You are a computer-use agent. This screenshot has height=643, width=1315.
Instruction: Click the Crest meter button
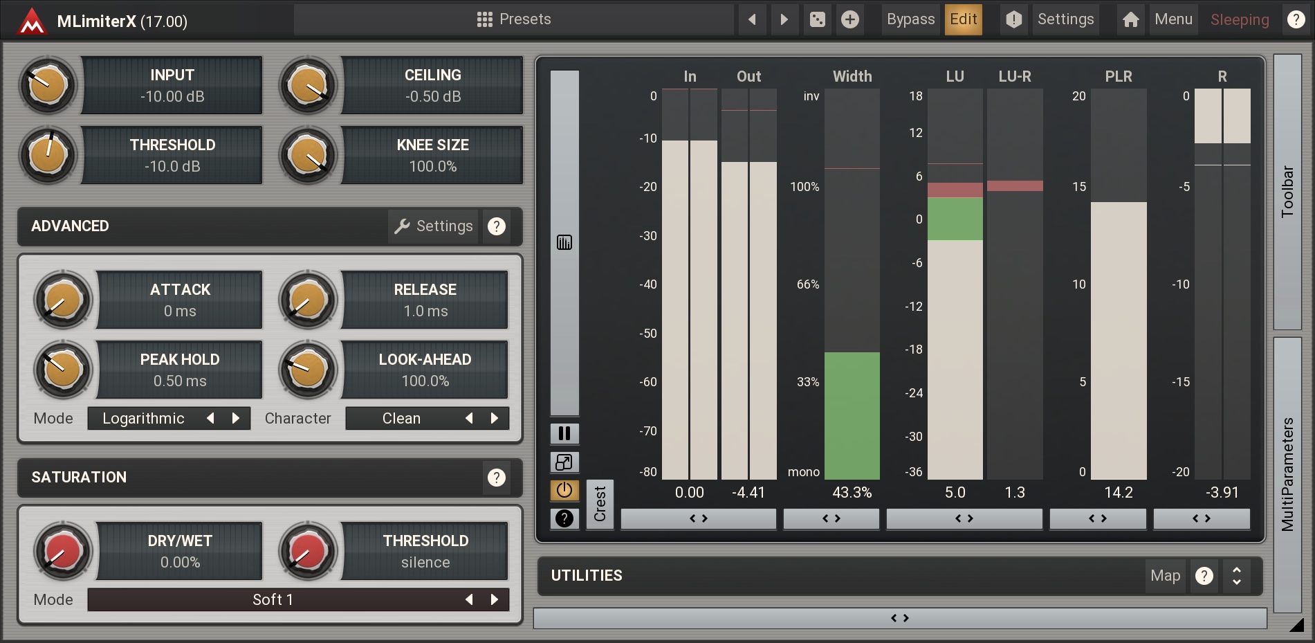[600, 504]
